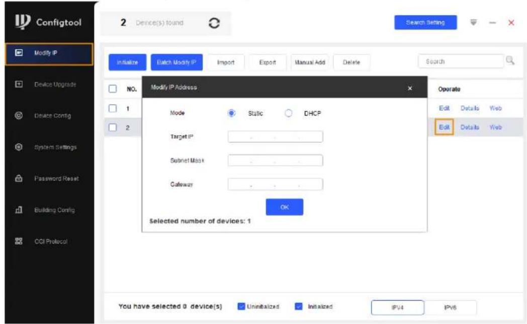Image resolution: width=527 pixels, height=324 pixels.
Task: Click the Configtool logo icon
Action: pyautogui.click(x=23, y=22)
